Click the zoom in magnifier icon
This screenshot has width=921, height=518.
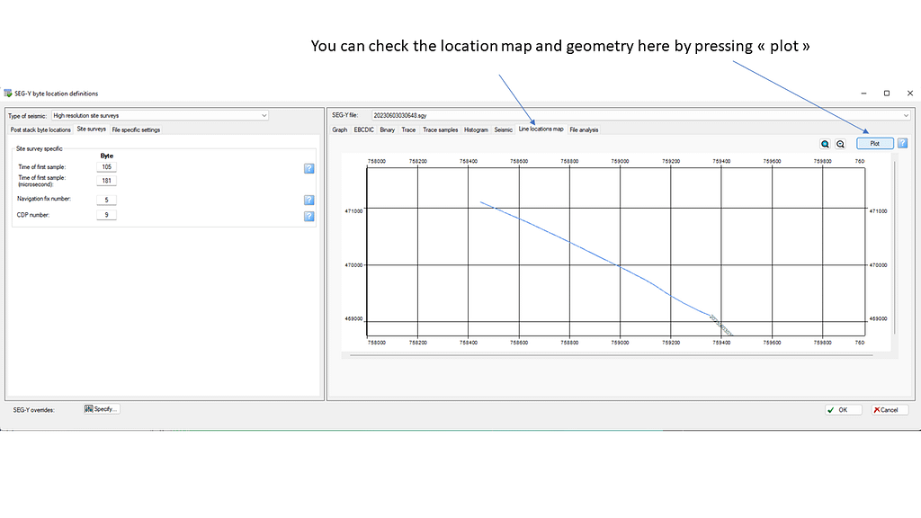point(825,144)
